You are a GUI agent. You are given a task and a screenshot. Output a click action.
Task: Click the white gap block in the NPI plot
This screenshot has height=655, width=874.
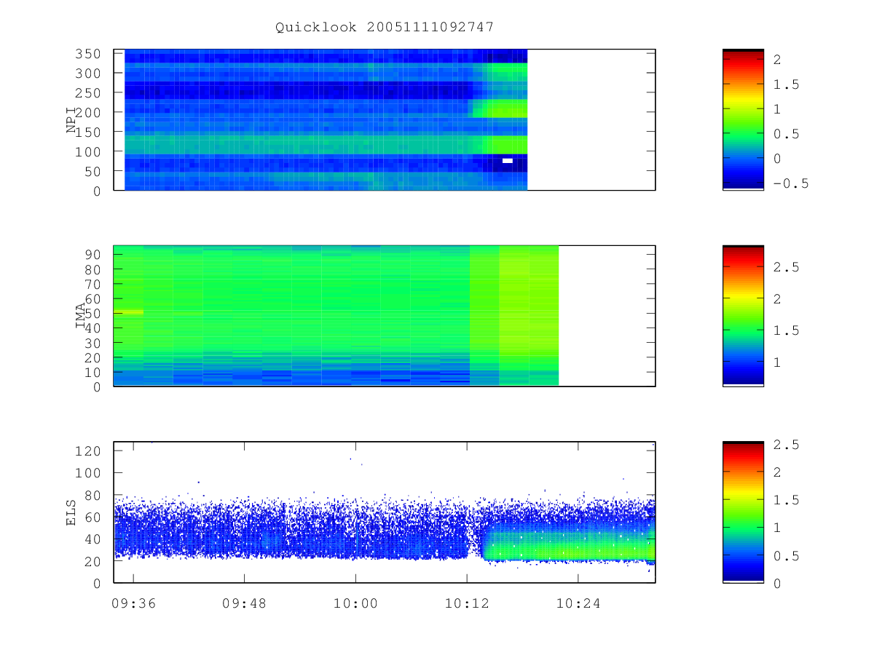[508, 160]
